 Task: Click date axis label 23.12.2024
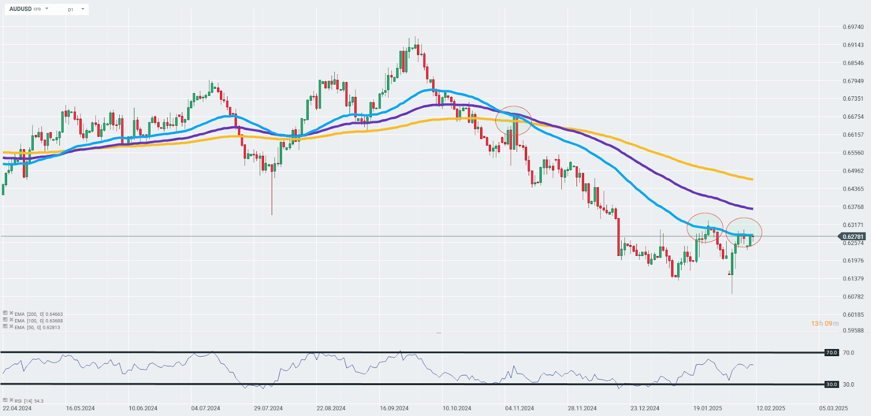pos(645,408)
